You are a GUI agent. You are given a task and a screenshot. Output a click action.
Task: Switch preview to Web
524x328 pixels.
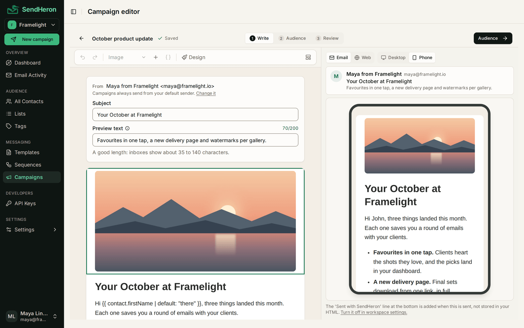point(363,58)
